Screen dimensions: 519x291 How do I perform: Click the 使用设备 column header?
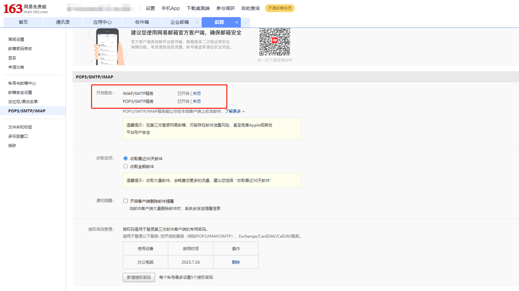(146, 249)
